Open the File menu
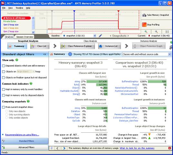The height and width of the screenshot is (155, 173). [x=4, y=8]
